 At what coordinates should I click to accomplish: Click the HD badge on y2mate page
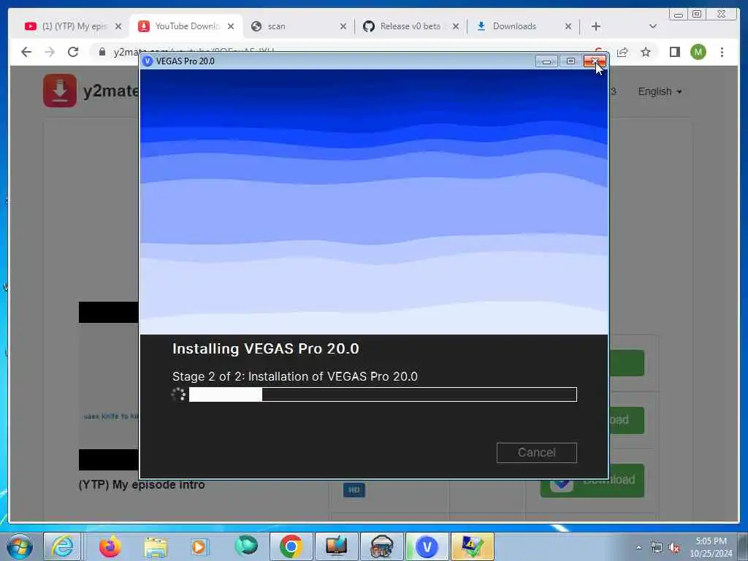click(x=354, y=490)
